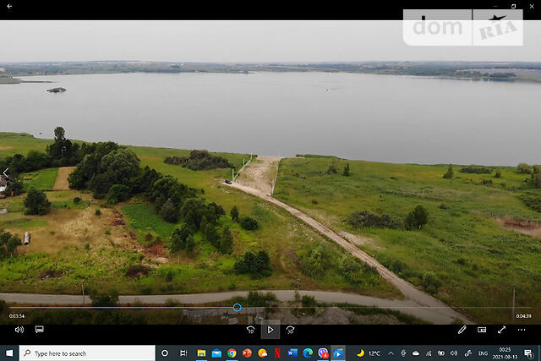This screenshot has height=361, width=541.
Task: Open Microsoft Word from taskbar
Action: pyautogui.click(x=292, y=353)
